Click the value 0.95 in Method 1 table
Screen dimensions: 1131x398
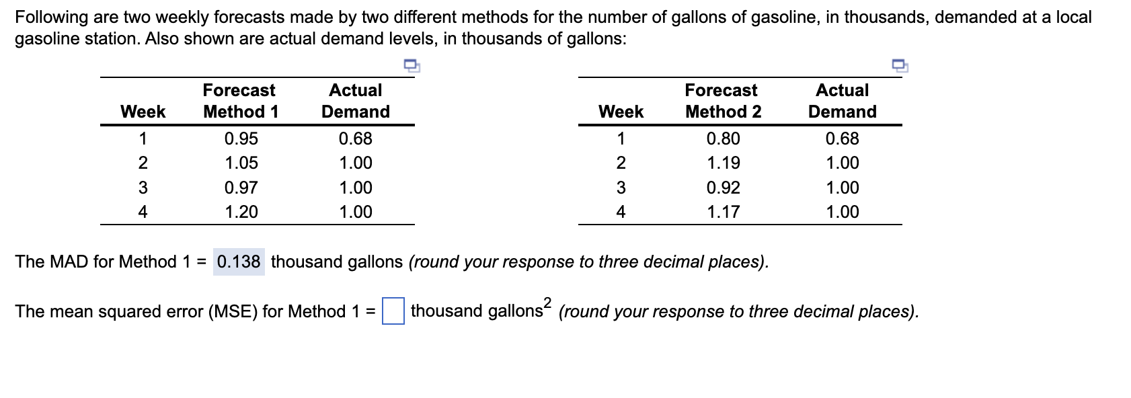[240, 138]
